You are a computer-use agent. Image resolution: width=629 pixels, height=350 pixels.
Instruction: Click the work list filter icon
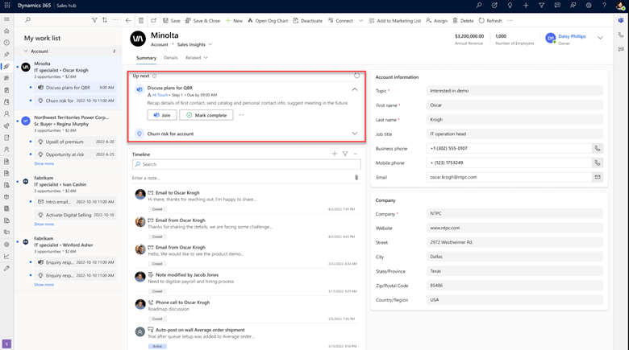94,20
